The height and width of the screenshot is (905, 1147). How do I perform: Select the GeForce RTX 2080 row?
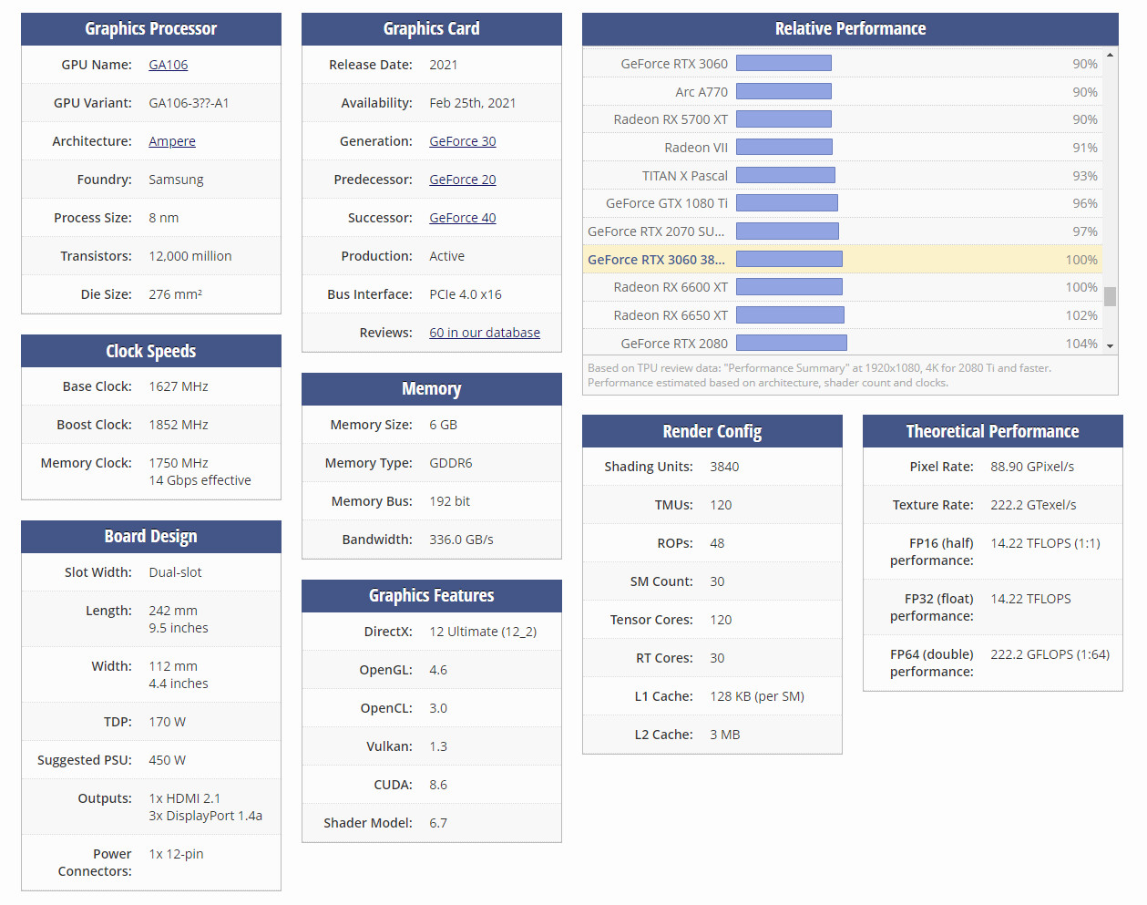click(x=843, y=344)
